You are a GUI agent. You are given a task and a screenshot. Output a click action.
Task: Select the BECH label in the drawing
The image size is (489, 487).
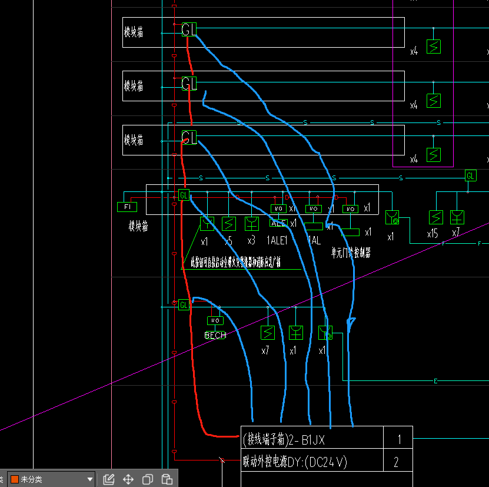215,335
